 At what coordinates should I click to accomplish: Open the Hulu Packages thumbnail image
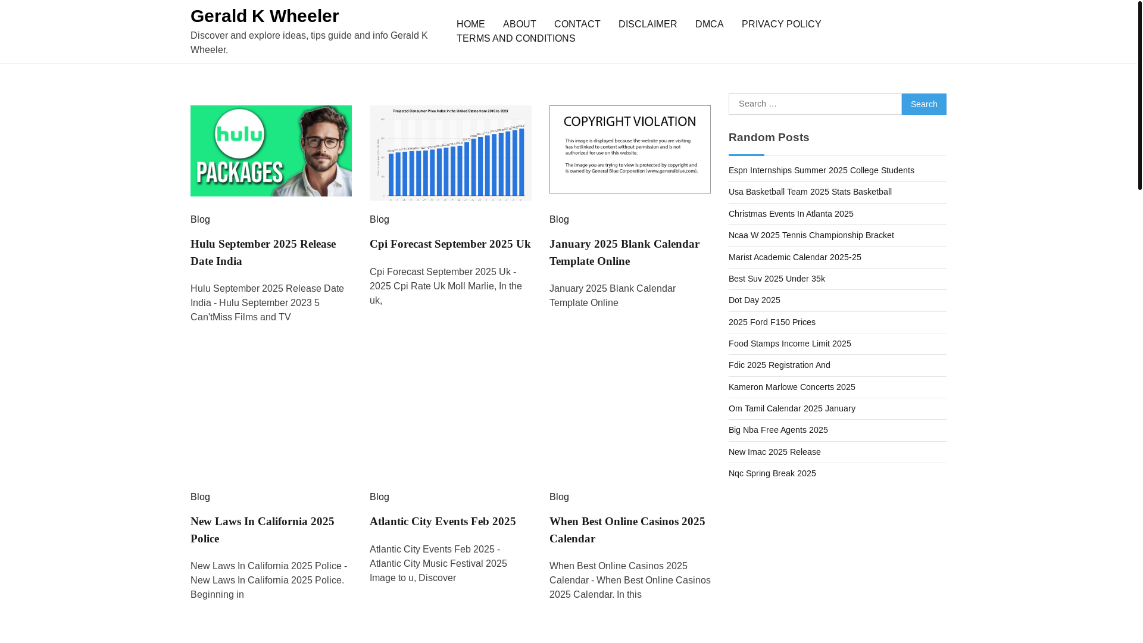[271, 151]
